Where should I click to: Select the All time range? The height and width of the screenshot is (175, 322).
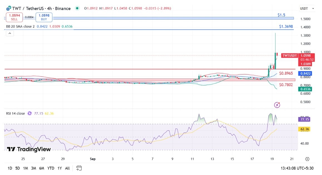(x=67, y=168)
